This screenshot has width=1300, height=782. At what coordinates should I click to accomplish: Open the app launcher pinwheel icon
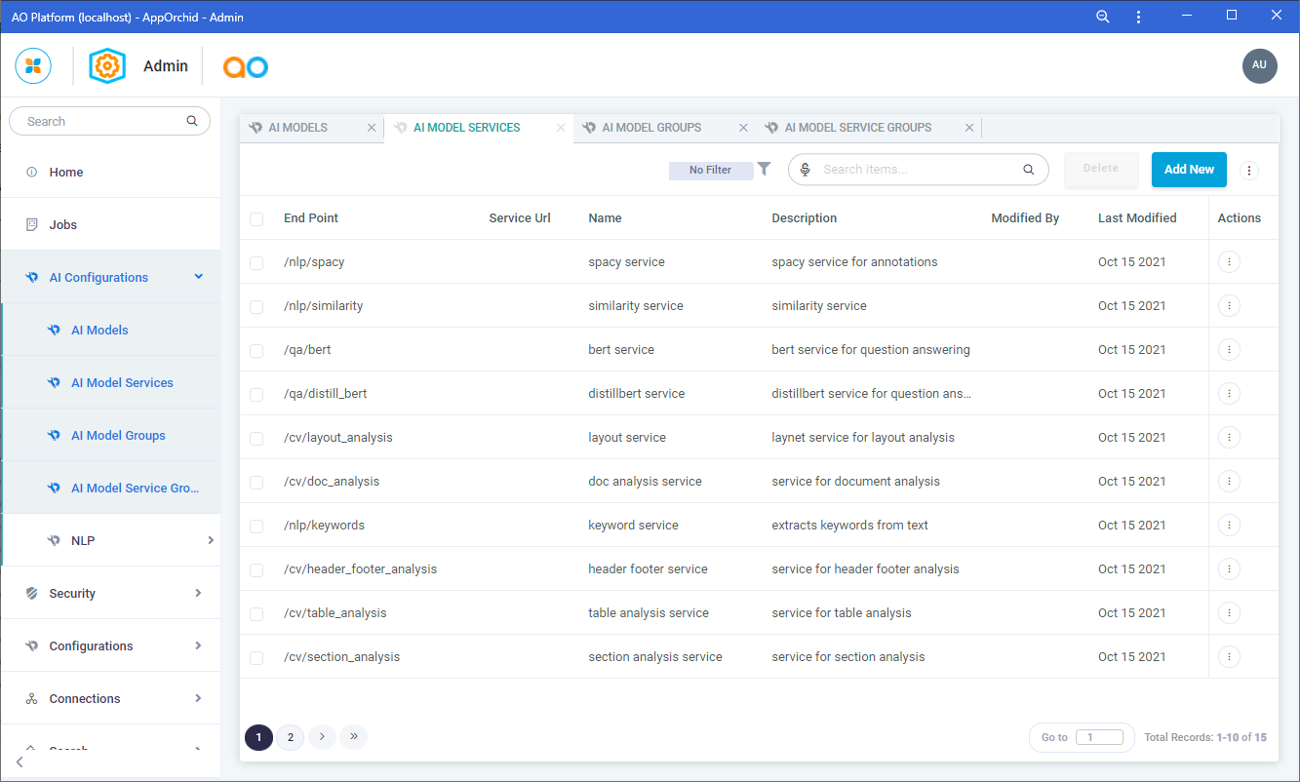33,65
